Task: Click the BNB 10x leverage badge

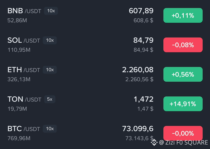Action: (x=51, y=11)
